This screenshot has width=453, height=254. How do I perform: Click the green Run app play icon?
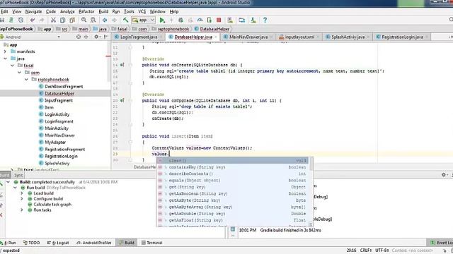(x=162, y=20)
